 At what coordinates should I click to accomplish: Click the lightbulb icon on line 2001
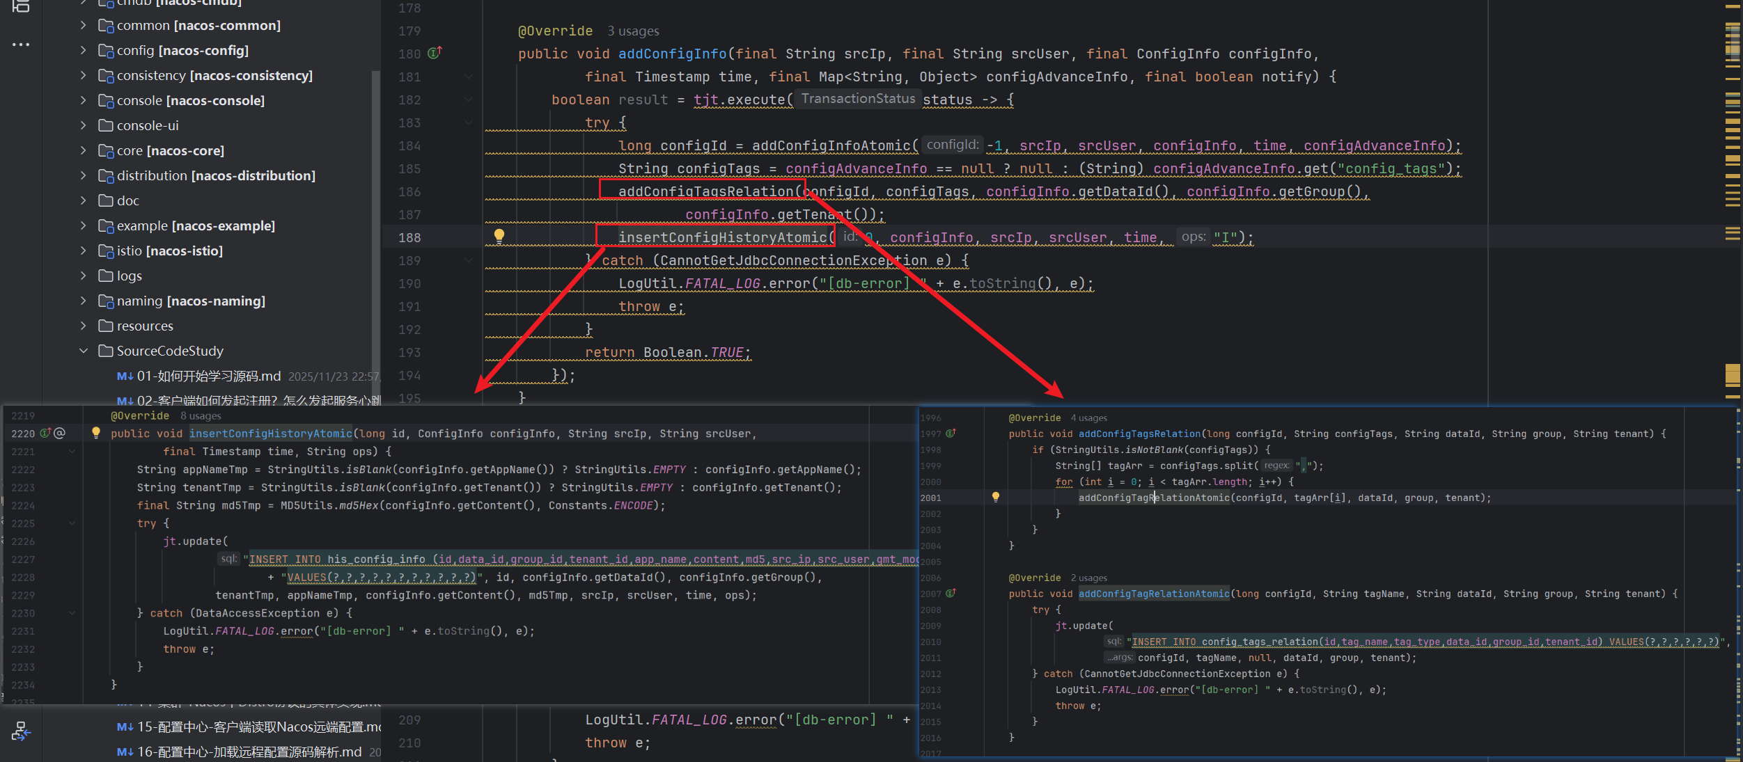coord(996,497)
